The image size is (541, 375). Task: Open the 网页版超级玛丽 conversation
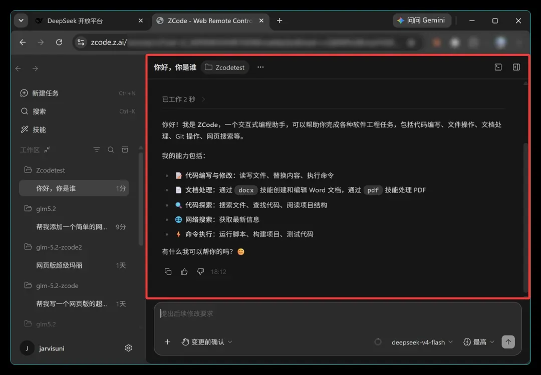pyautogui.click(x=74, y=265)
